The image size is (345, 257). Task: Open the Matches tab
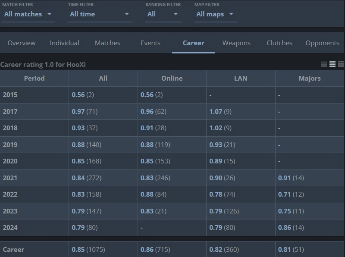107,43
